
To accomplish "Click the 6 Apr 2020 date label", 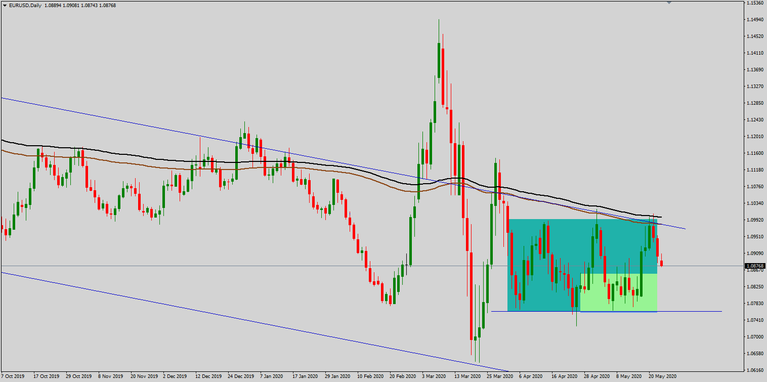I will pos(531,377).
